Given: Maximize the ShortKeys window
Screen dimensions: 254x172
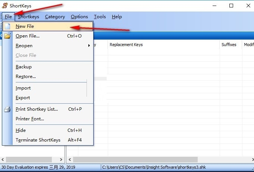Looking at the screenshot, I should tap(231, 6).
